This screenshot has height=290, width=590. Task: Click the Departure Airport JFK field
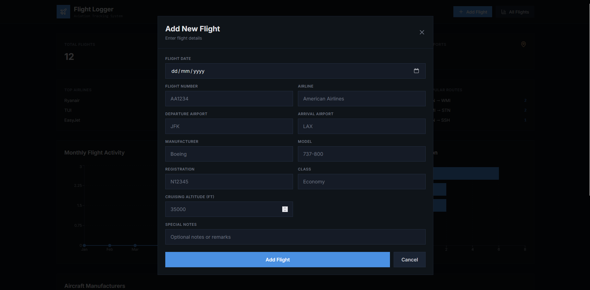click(x=229, y=126)
